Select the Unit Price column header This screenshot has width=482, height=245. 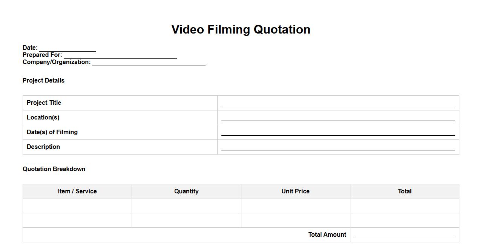pos(295,191)
